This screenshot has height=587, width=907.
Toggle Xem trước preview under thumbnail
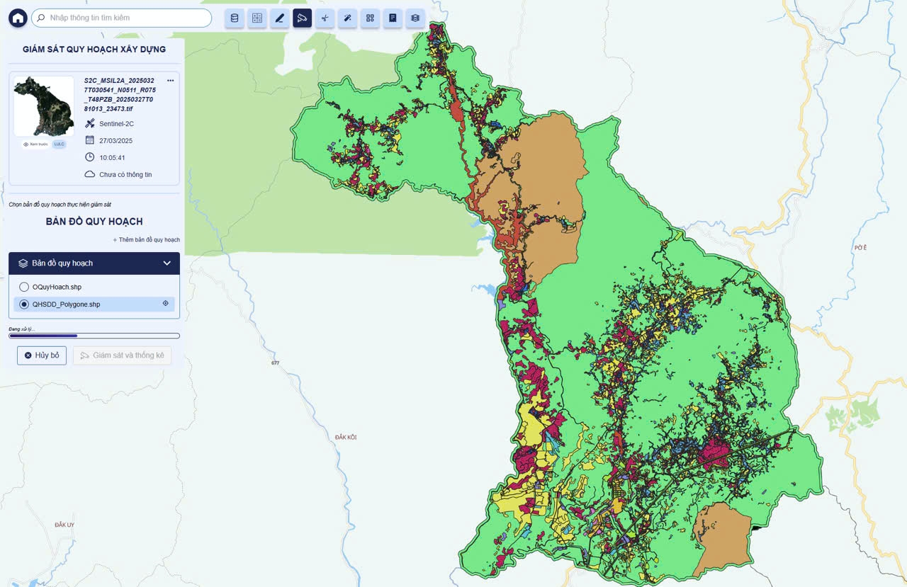(35, 144)
